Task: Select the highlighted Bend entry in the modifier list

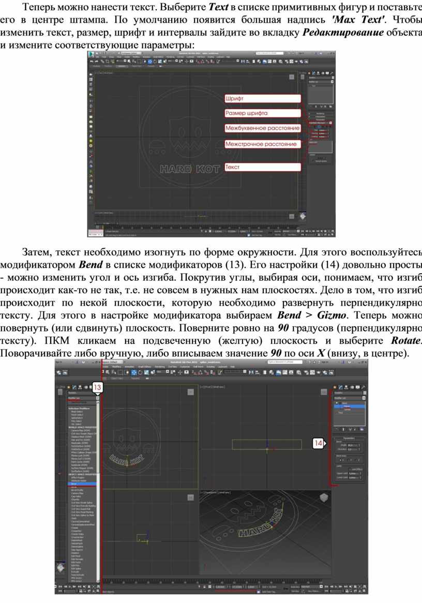Action: (x=82, y=484)
